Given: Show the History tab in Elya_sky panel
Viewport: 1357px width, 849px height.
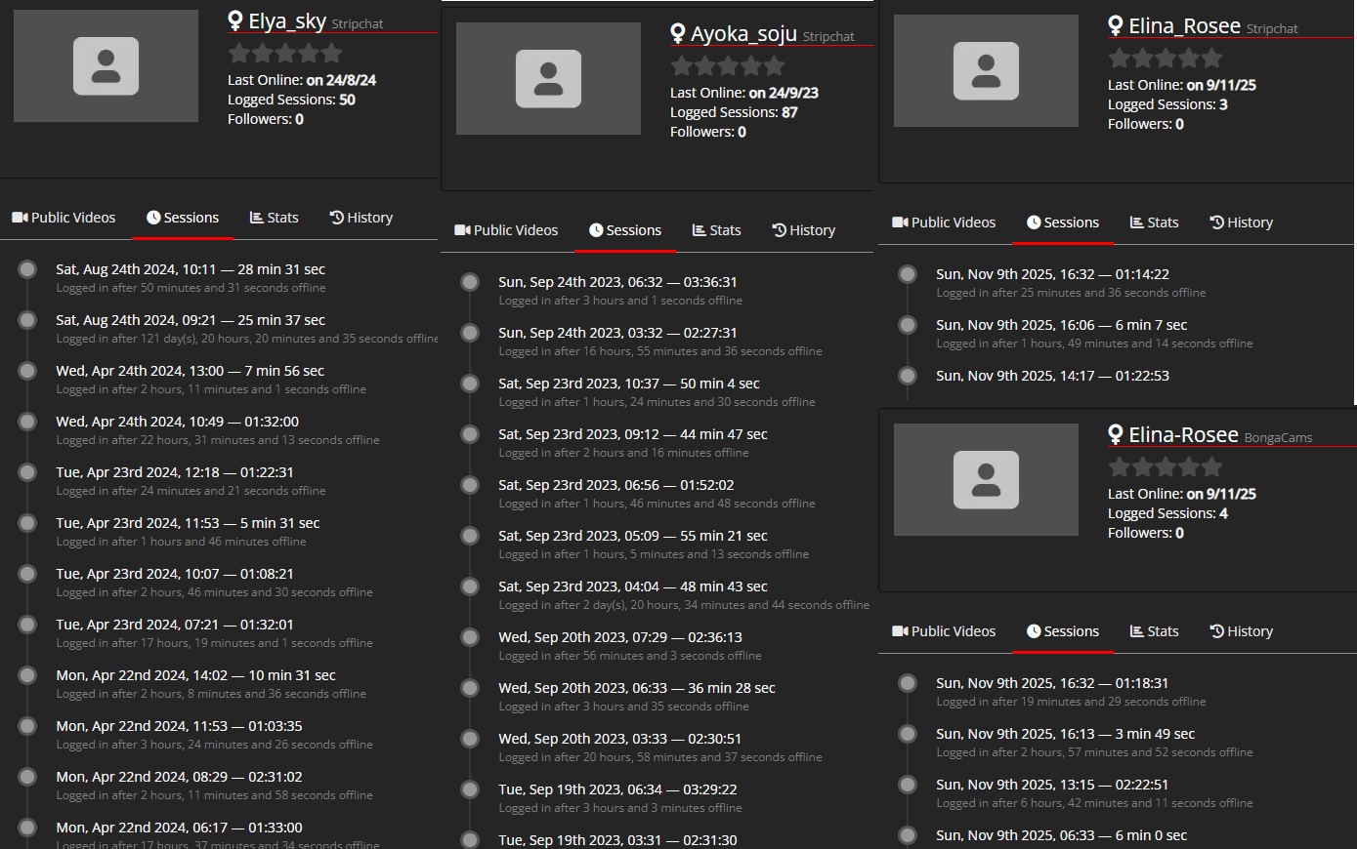Looking at the screenshot, I should pyautogui.click(x=361, y=218).
